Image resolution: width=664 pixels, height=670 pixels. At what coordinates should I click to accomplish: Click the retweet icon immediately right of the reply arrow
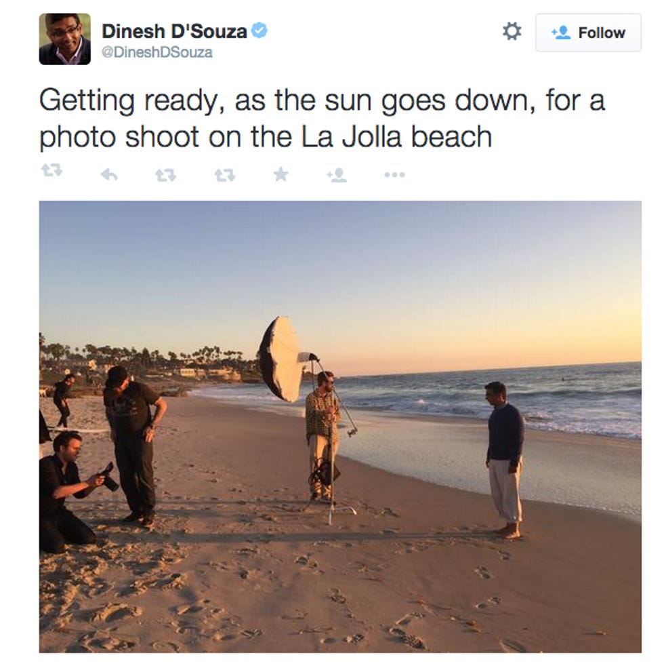(x=166, y=175)
